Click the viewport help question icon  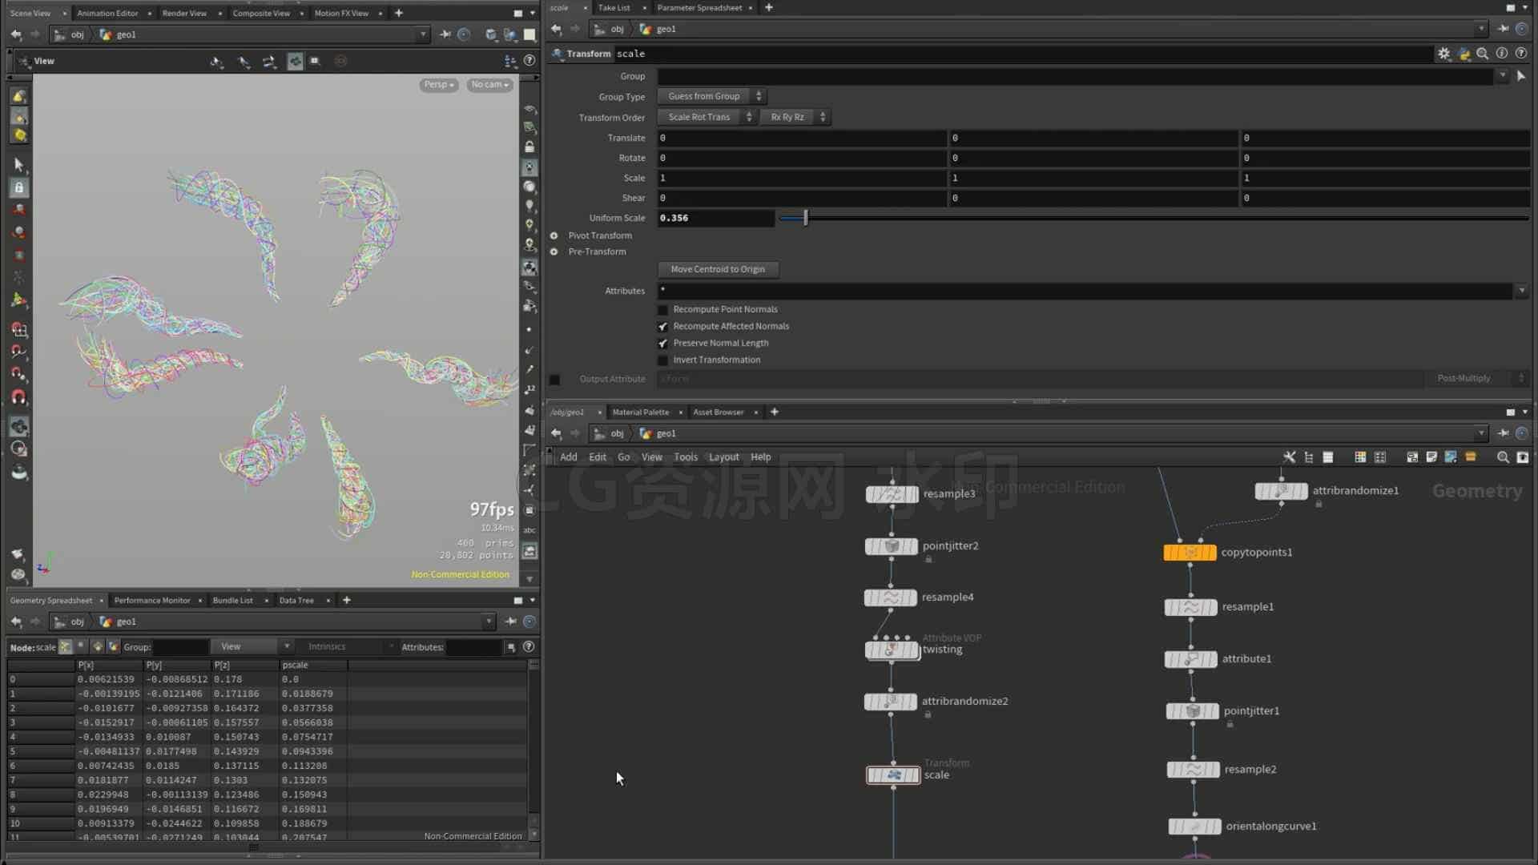click(x=529, y=61)
